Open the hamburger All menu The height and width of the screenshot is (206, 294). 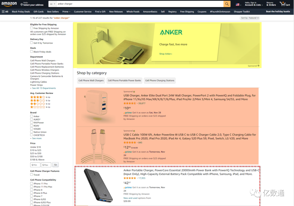point(5,12)
